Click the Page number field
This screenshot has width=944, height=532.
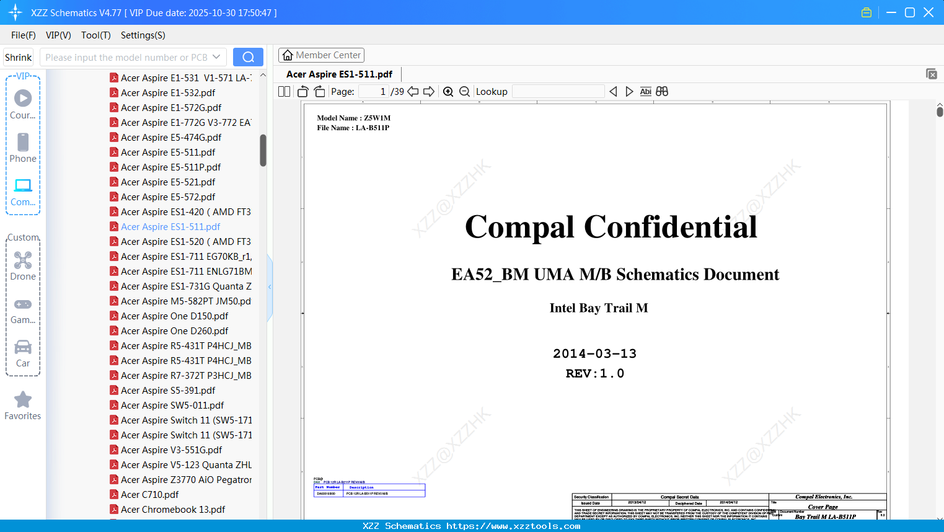(x=373, y=92)
